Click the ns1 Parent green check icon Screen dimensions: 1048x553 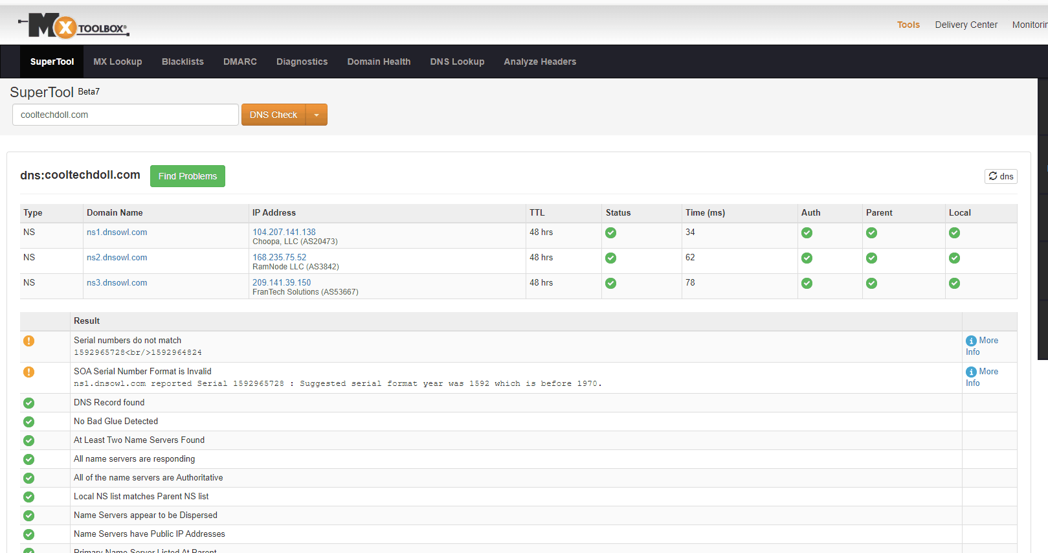click(x=872, y=232)
